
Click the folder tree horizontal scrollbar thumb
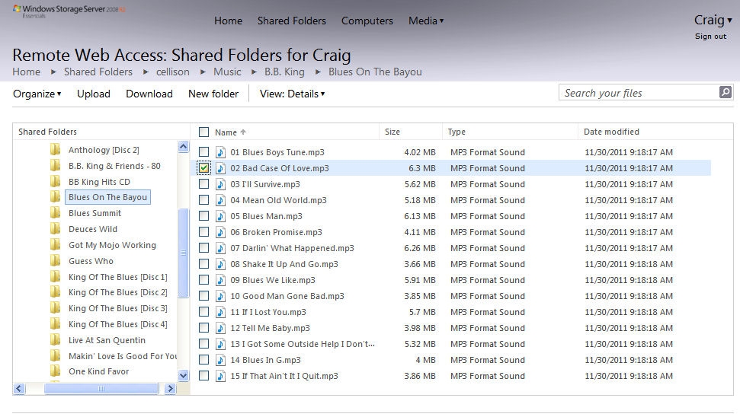point(101,389)
